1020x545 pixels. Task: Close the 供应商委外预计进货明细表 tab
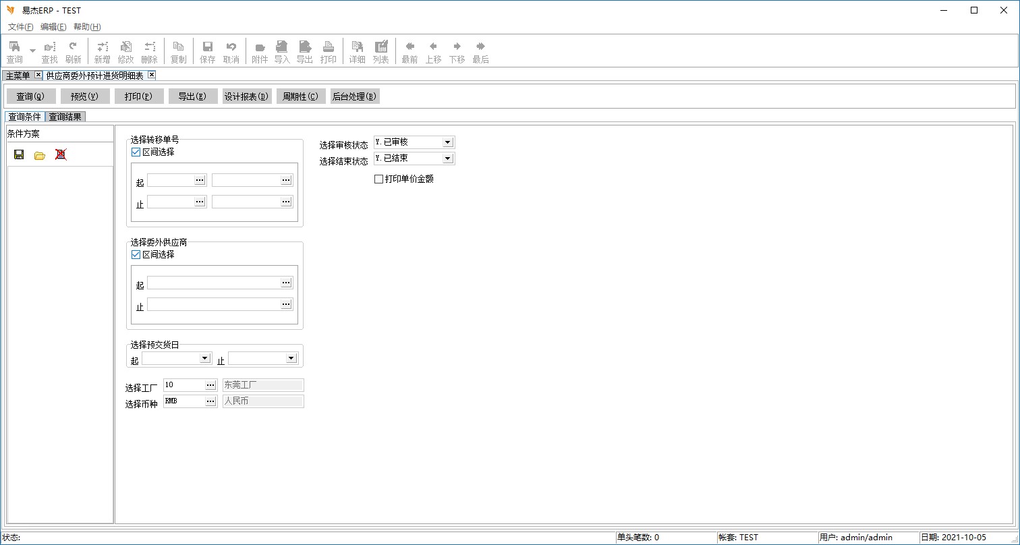152,75
